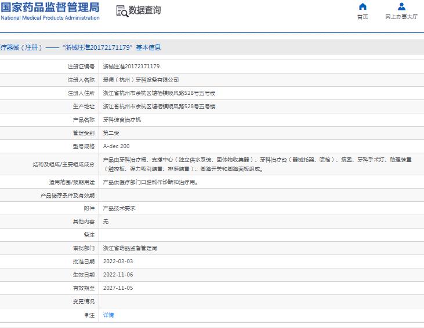Go to 数据查询 text heading
Viewport: 424px width, 328px height.
point(145,10)
